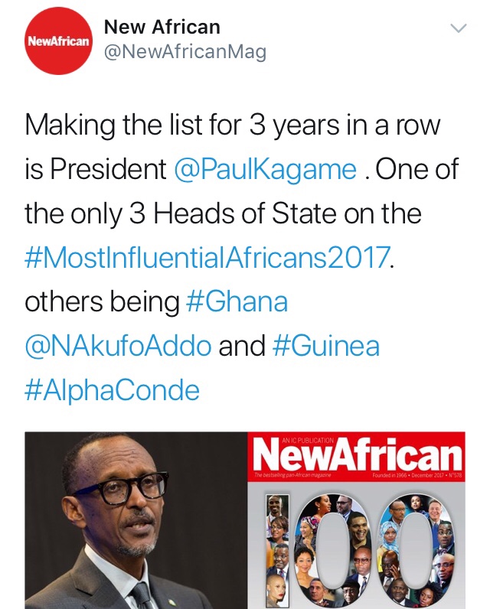490x609 pixels.
Task: Expand the tweet options chevron
Action: (x=458, y=29)
